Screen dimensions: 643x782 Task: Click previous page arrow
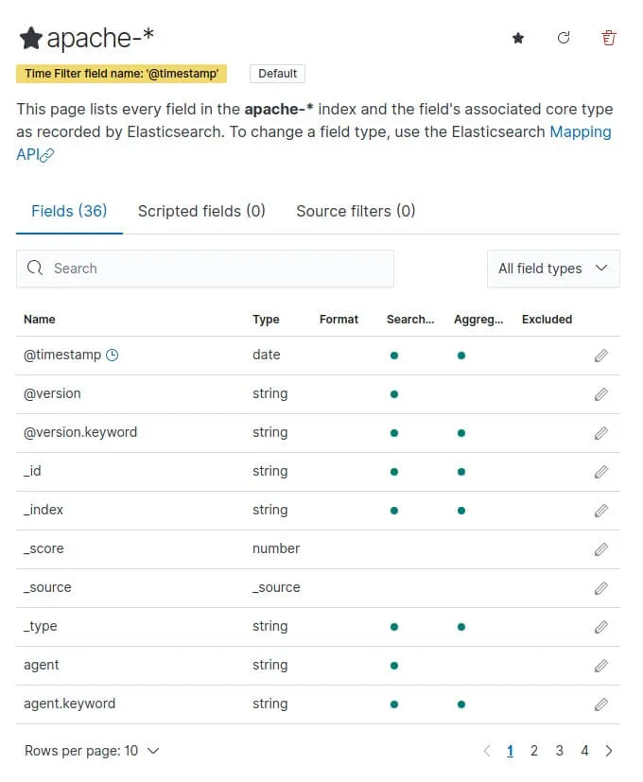click(487, 751)
